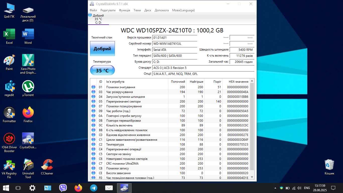Screen dimensions: 343x193
Task: Open the Windows Start menu
Action: (6, 188)
